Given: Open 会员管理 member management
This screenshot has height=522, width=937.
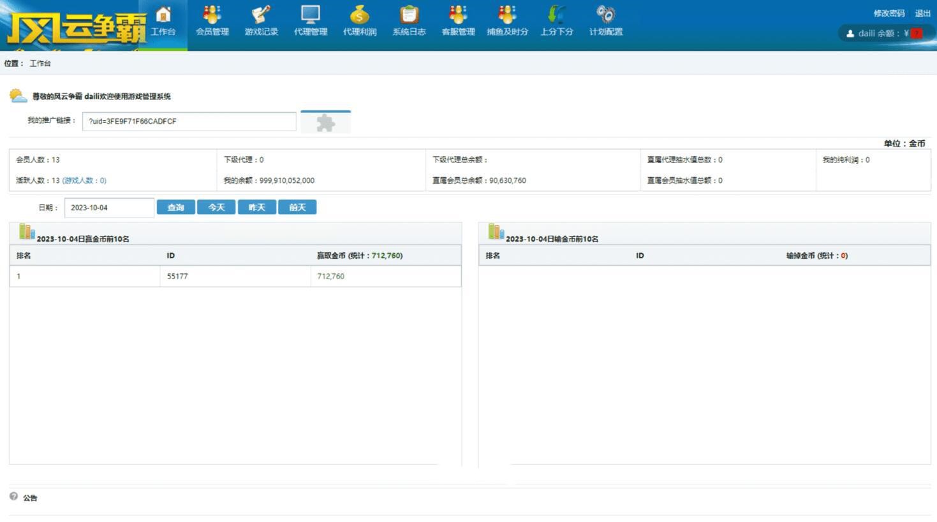Looking at the screenshot, I should (212, 15).
